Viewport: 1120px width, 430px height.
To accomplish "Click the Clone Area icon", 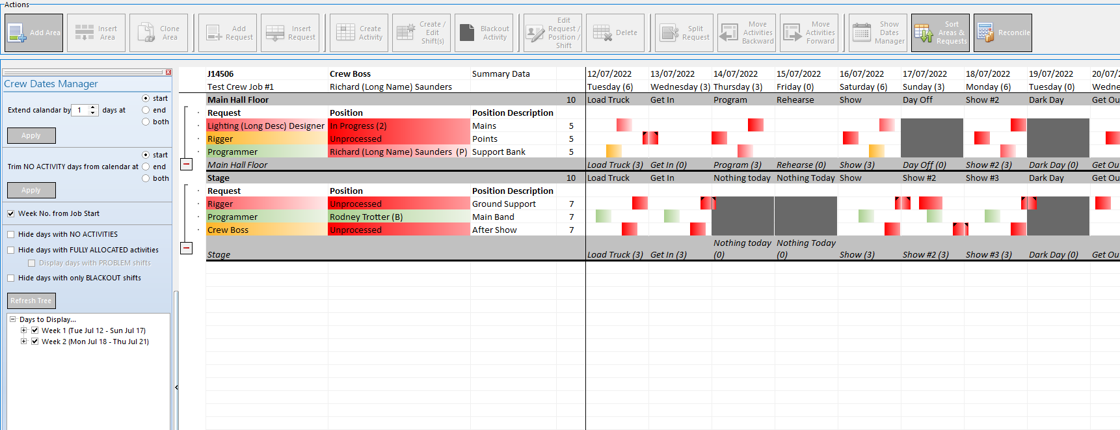I will [159, 33].
